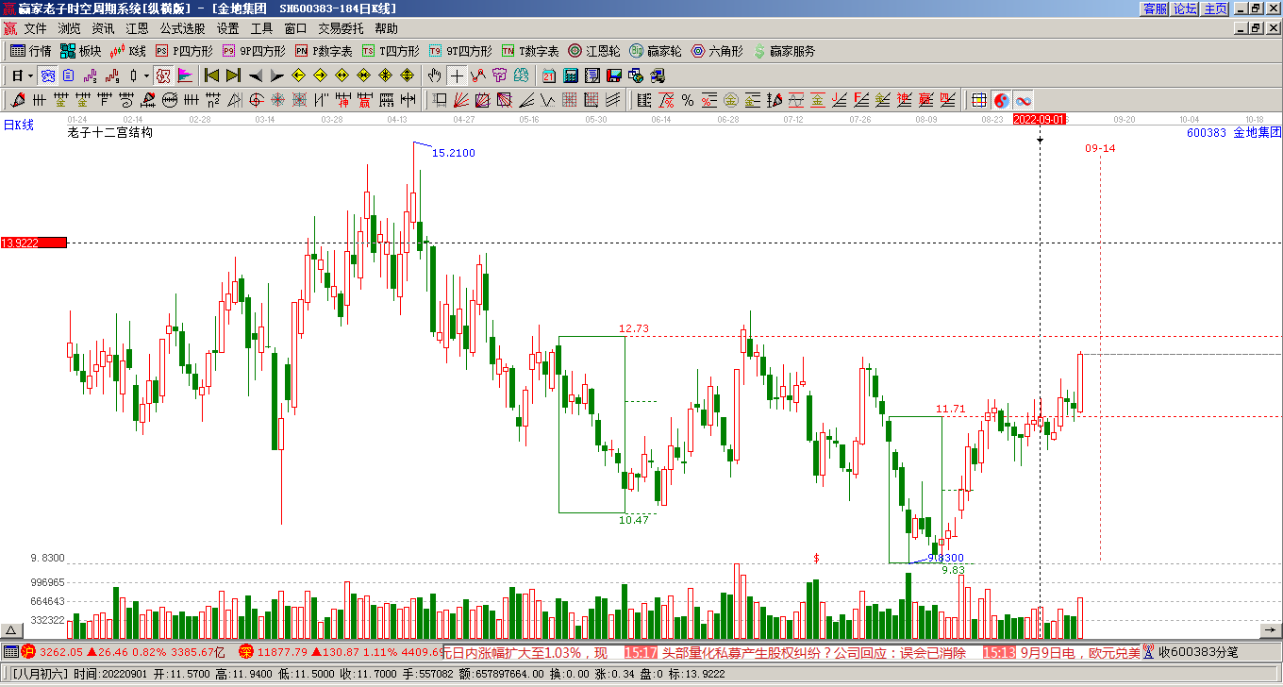The width and height of the screenshot is (1283, 687).
Task: Jump to first bar icon
Action: [x=211, y=75]
